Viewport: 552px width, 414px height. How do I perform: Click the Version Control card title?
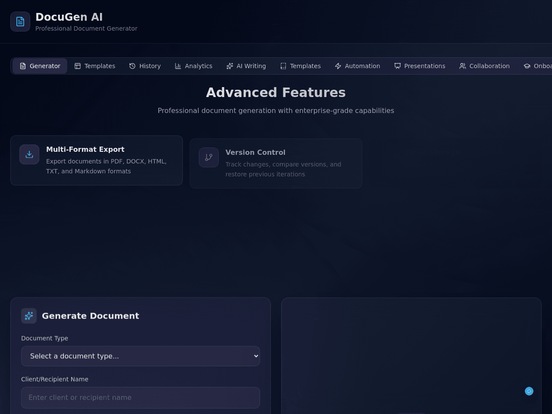pyautogui.click(x=255, y=152)
